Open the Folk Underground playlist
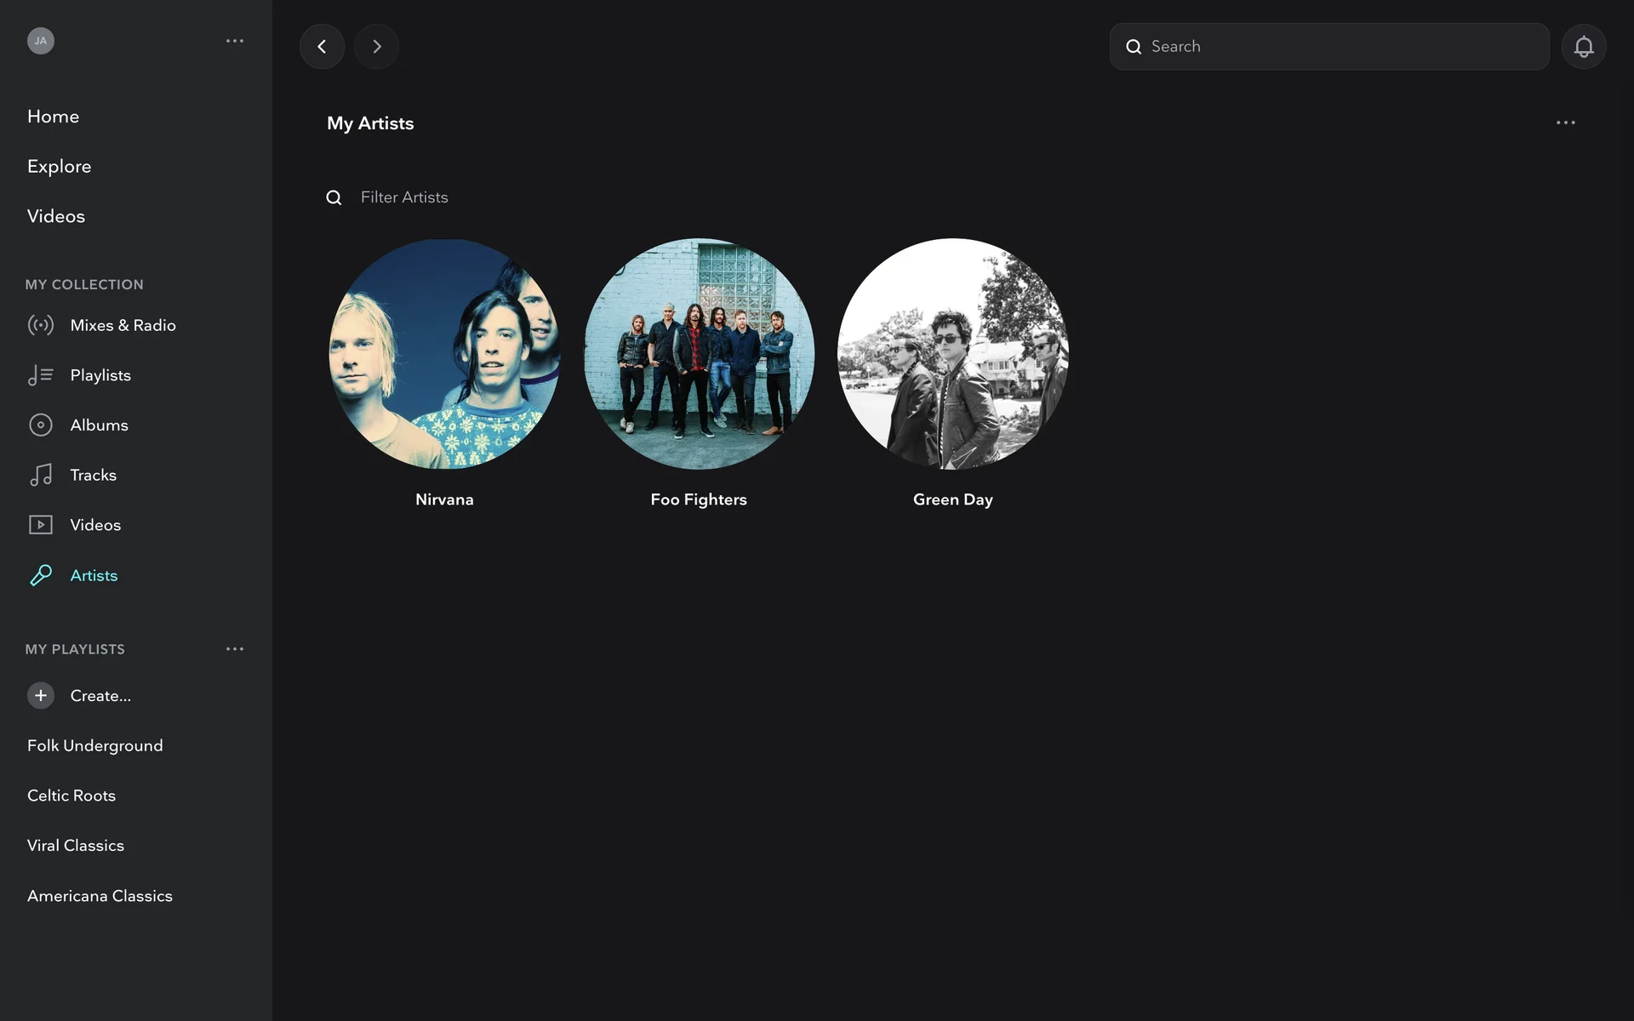This screenshot has width=1634, height=1021. coord(94,746)
